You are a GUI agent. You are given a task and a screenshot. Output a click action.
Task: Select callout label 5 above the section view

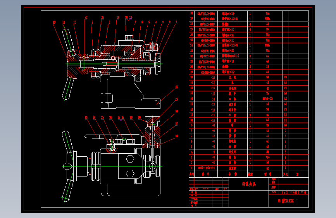click(x=149, y=22)
